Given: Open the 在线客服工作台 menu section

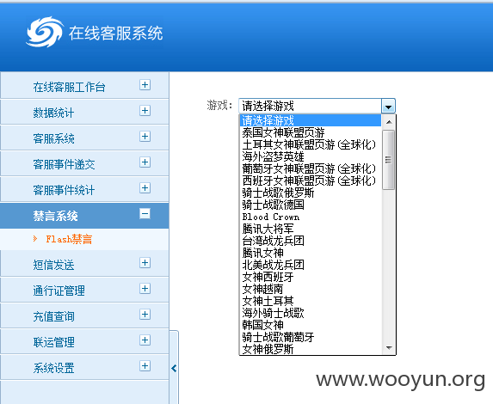Looking at the screenshot, I should click(x=84, y=85).
